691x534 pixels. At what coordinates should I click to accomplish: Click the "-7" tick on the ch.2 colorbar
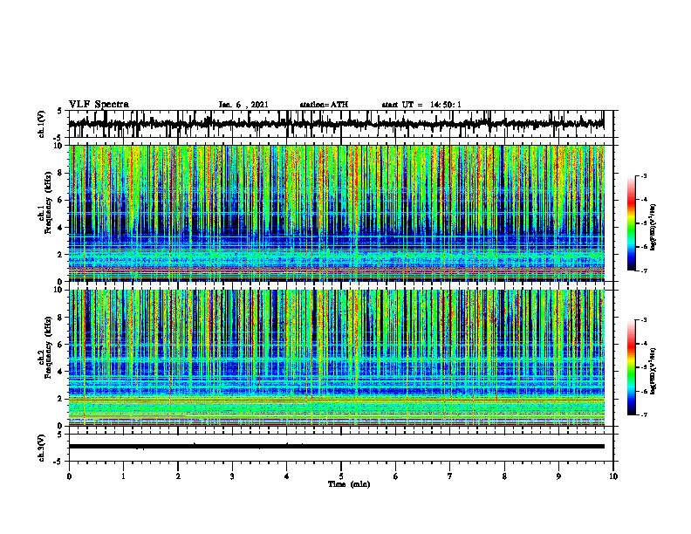[x=644, y=414]
